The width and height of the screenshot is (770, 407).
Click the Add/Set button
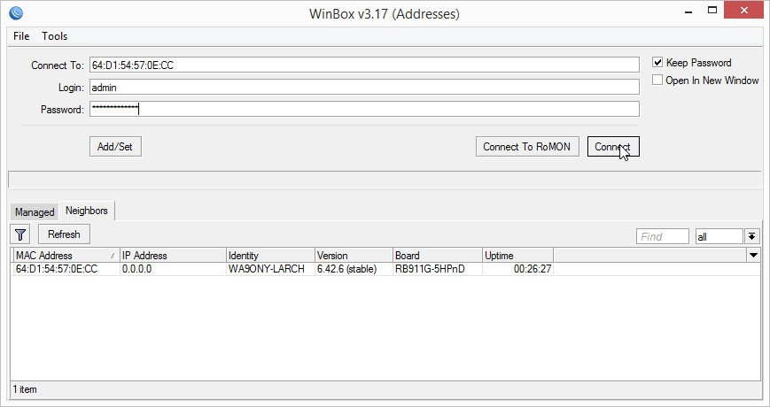115,147
